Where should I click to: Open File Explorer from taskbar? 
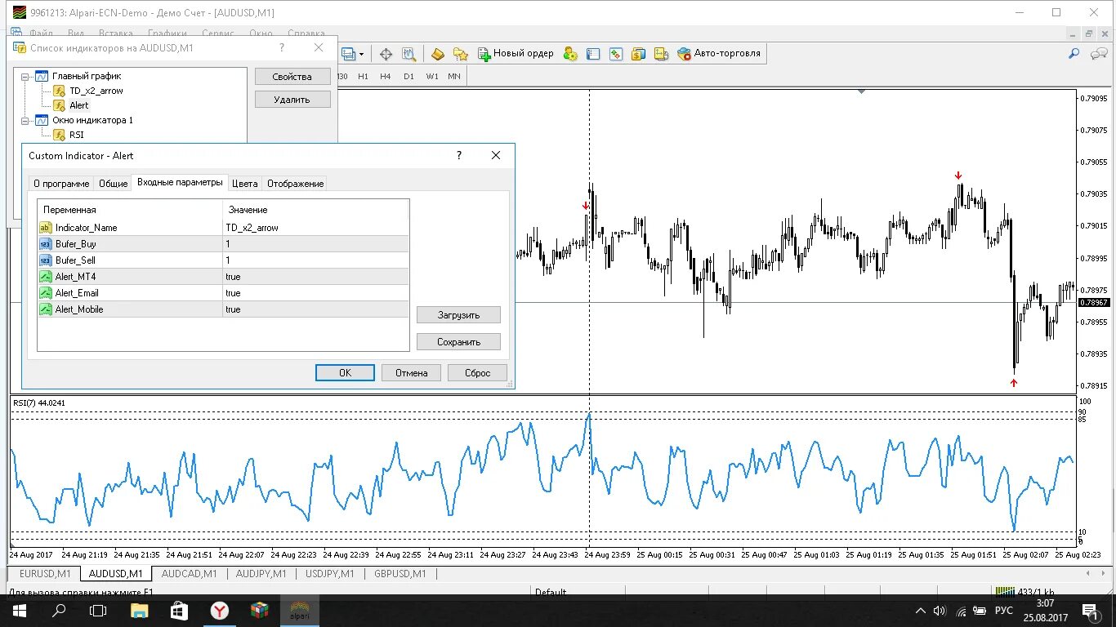pyautogui.click(x=140, y=611)
